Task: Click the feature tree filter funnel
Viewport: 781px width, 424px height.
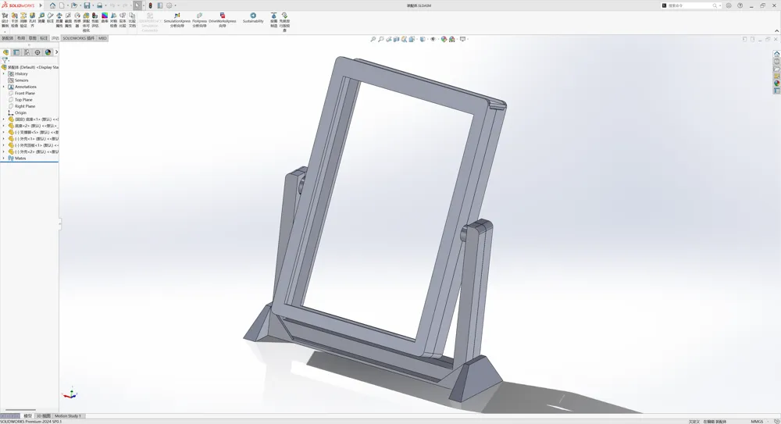Action: pyautogui.click(x=5, y=60)
